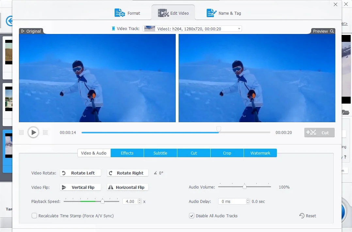Click the Rotate Left icon
The width and height of the screenshot is (352, 232).
pyautogui.click(x=64, y=173)
